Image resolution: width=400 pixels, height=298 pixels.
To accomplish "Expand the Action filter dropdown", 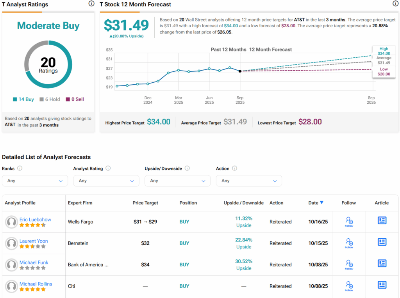I will [x=249, y=181].
